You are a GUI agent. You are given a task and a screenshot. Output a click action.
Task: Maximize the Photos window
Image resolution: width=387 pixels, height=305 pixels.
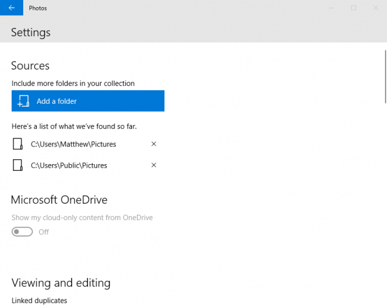tap(353, 8)
